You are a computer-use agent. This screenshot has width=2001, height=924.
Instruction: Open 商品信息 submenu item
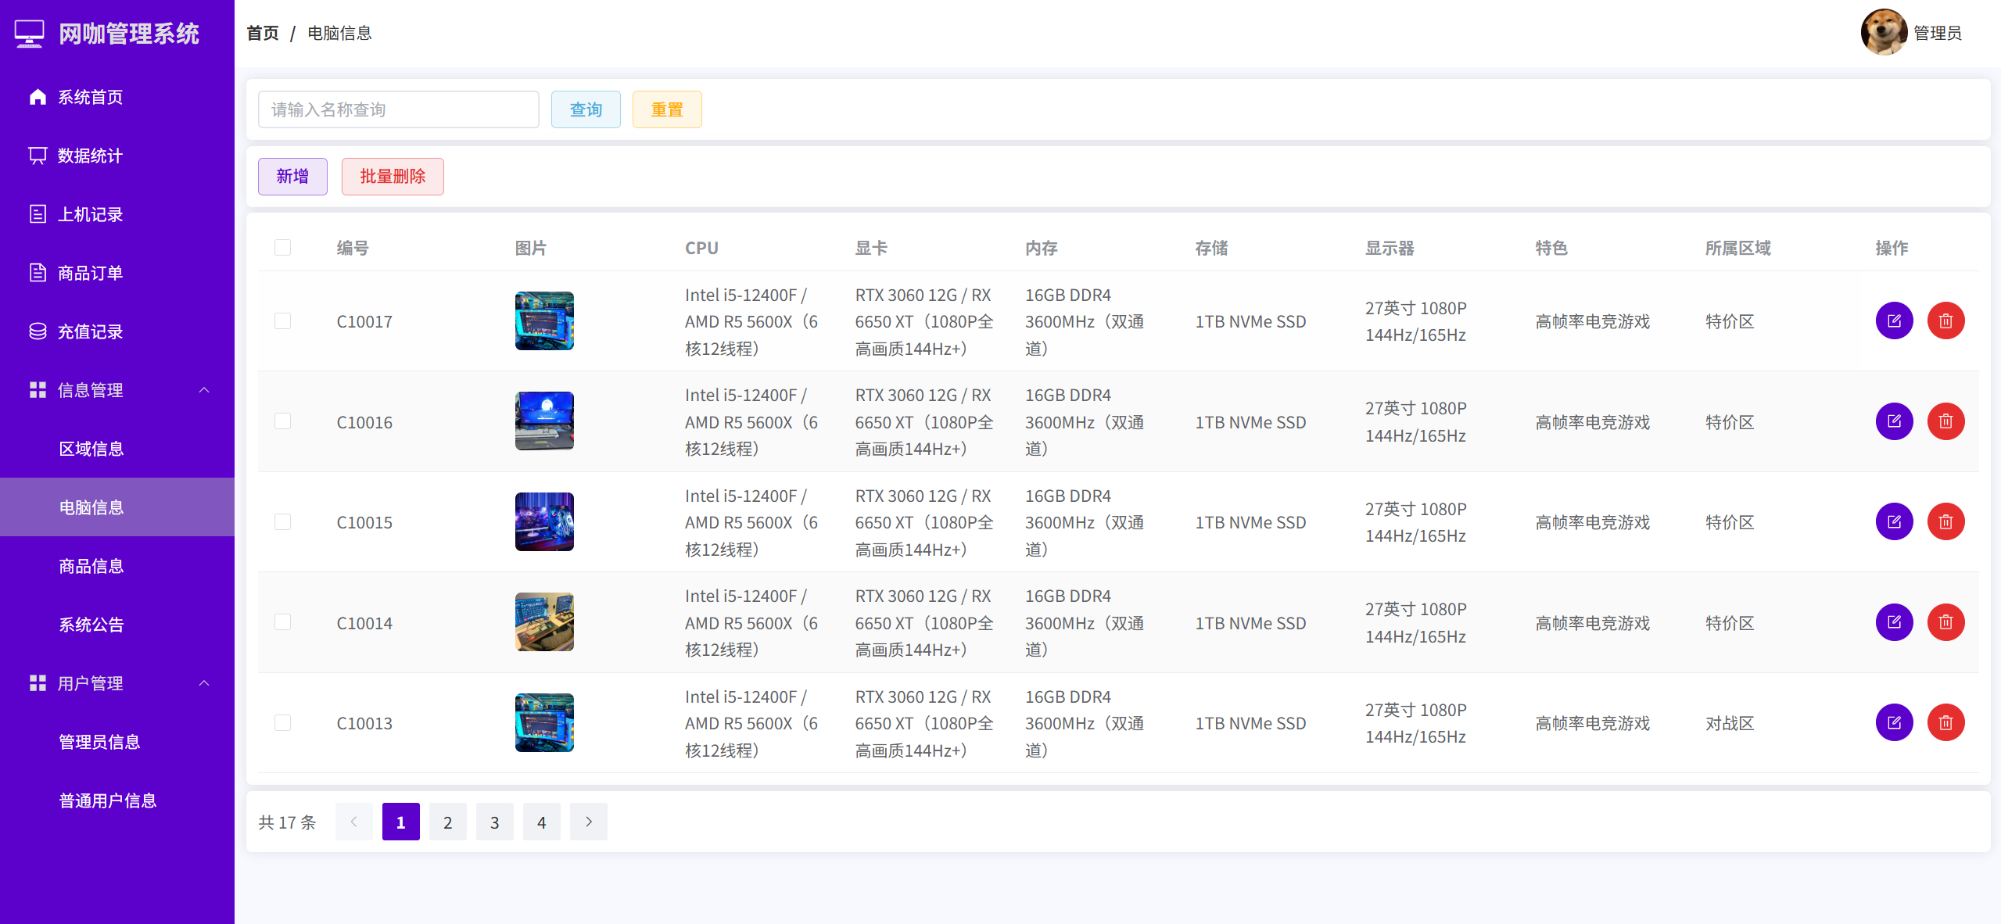[91, 566]
